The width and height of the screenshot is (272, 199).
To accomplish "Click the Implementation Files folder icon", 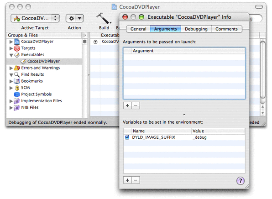I will pos(17,101).
